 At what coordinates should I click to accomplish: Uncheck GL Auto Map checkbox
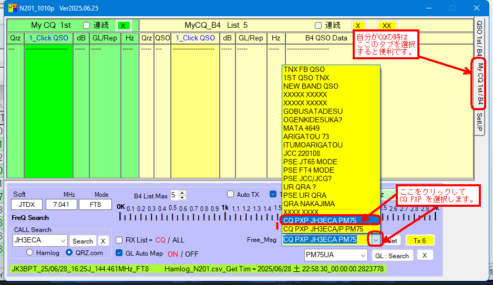point(119,253)
